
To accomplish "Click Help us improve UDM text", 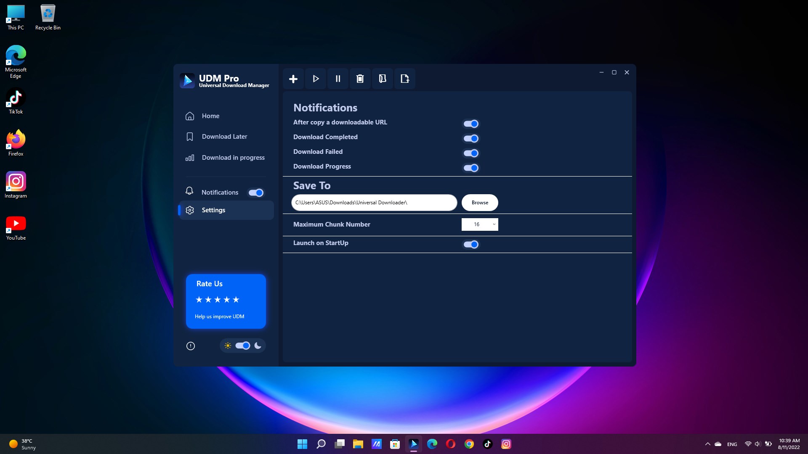I will click(219, 317).
